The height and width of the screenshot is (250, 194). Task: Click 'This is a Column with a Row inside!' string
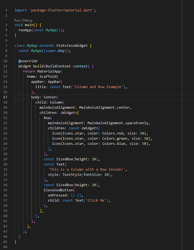coord(86,169)
